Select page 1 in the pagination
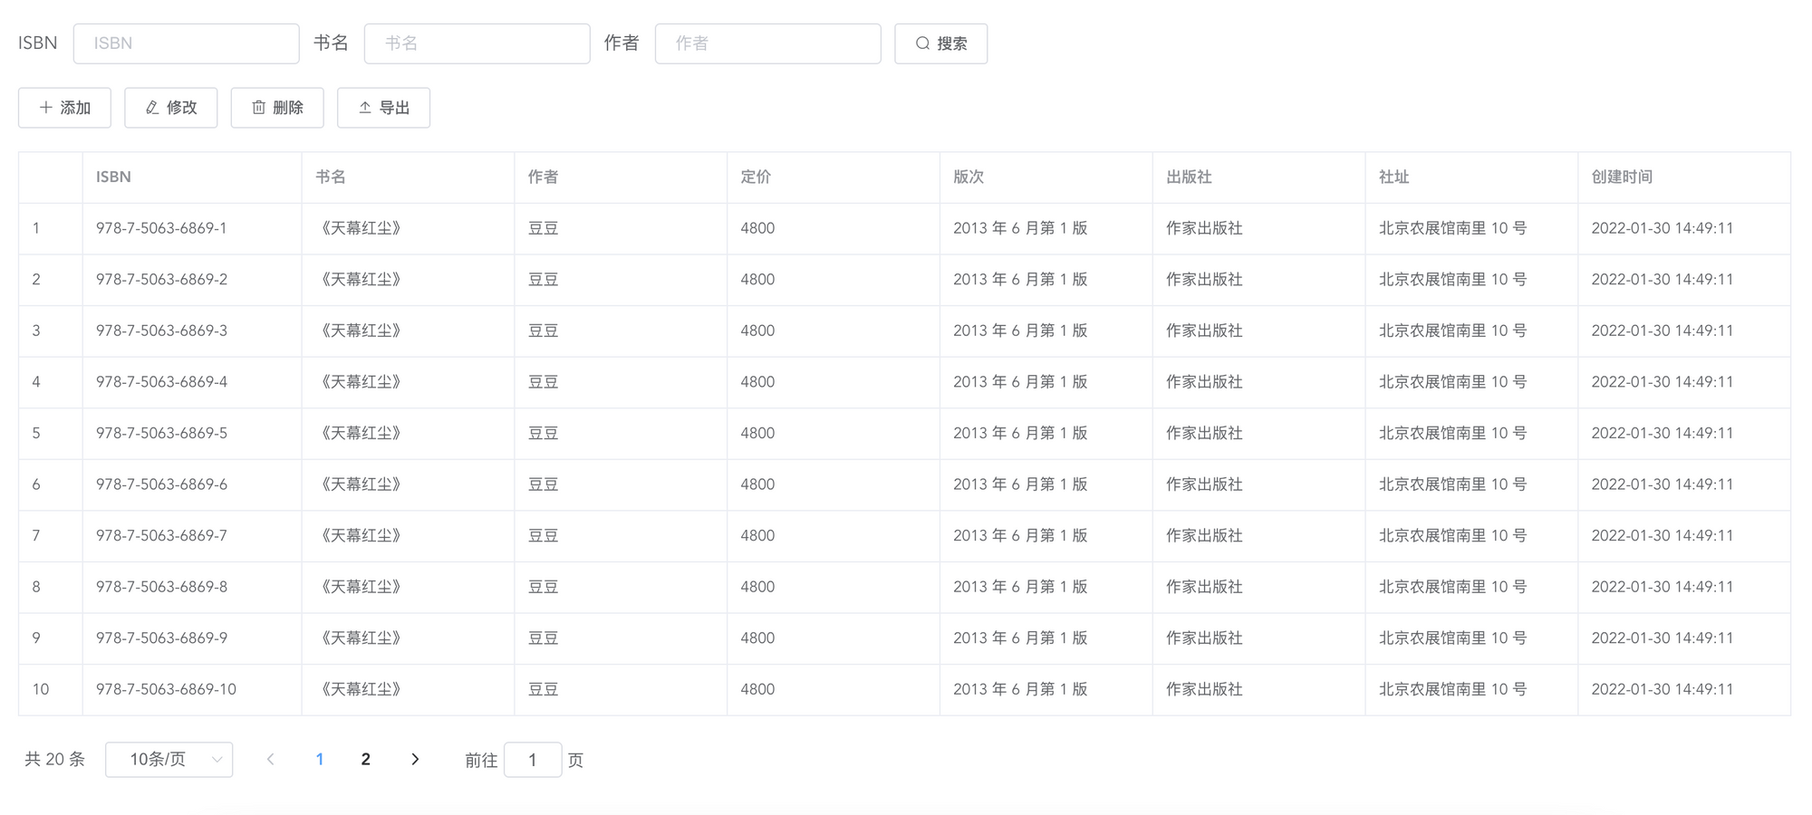This screenshot has height=815, width=1812. pyautogui.click(x=320, y=760)
